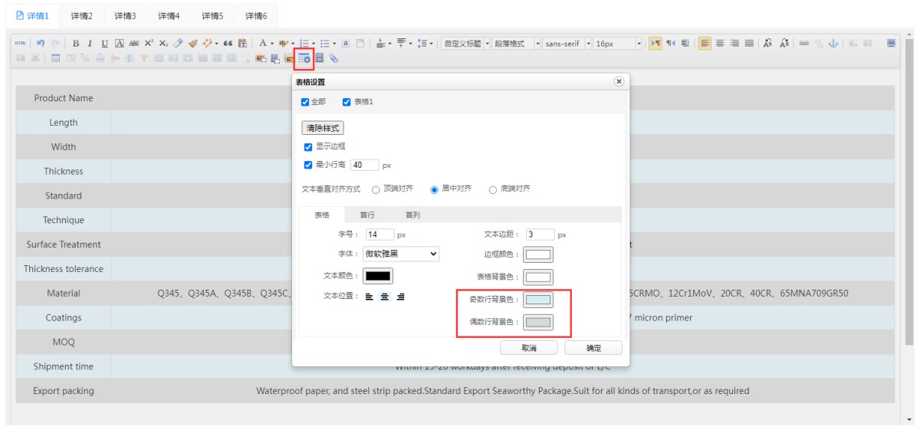Apply subscript with X₂ icon
Viewport: 920px width, 430px height.
click(x=163, y=44)
